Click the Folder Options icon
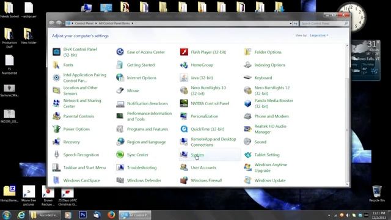This screenshot has height=220, width=391. coord(247,52)
